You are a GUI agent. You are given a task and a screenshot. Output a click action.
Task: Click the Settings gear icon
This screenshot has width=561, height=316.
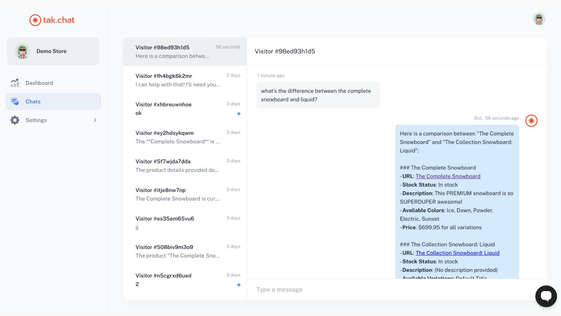tap(15, 120)
